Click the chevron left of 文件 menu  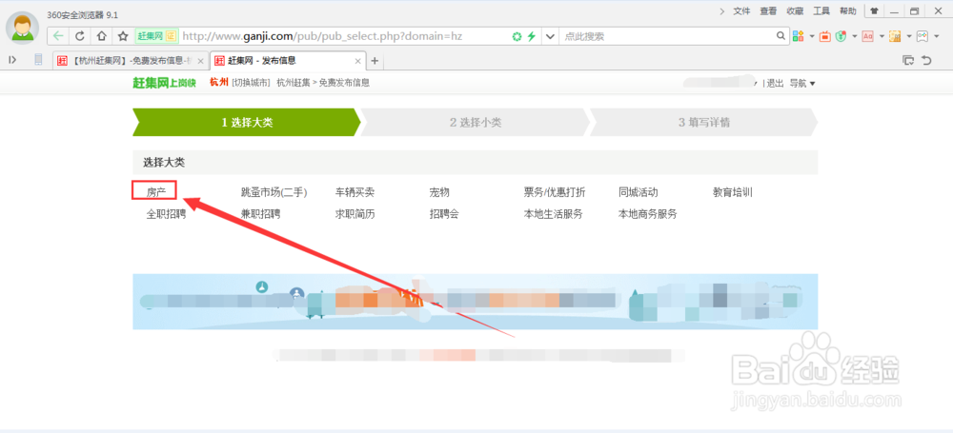[x=722, y=10]
